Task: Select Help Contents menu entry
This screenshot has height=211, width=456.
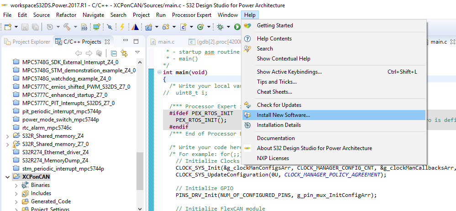Action: click(x=334, y=39)
